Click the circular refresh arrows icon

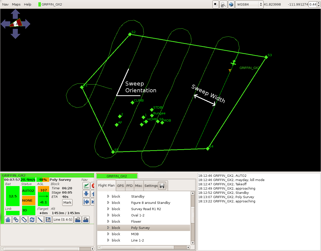coord(32,220)
